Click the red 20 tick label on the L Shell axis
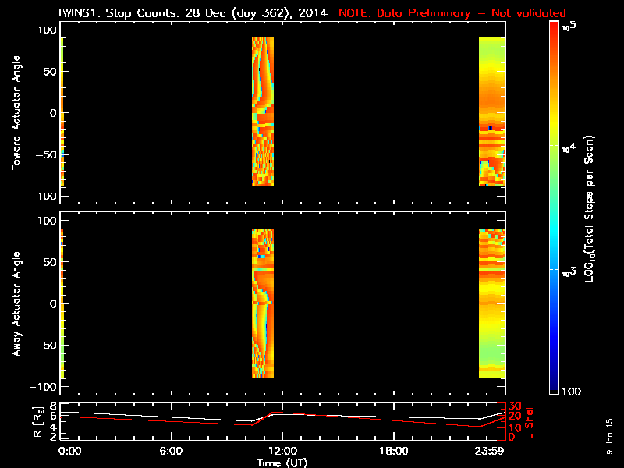Viewport: 624px width, 468px height. click(x=515, y=417)
